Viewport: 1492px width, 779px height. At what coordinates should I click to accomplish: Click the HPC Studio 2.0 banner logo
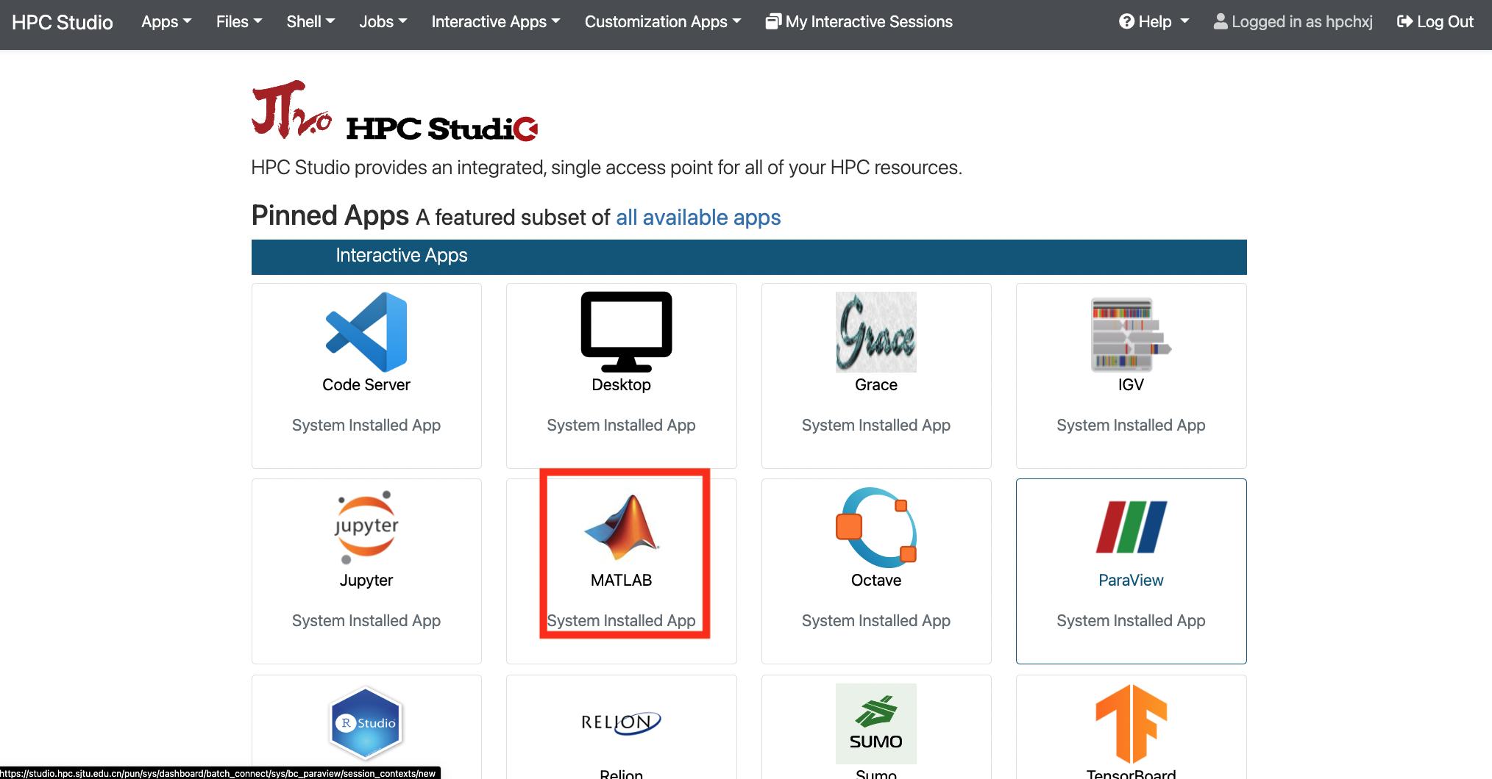[x=395, y=110]
